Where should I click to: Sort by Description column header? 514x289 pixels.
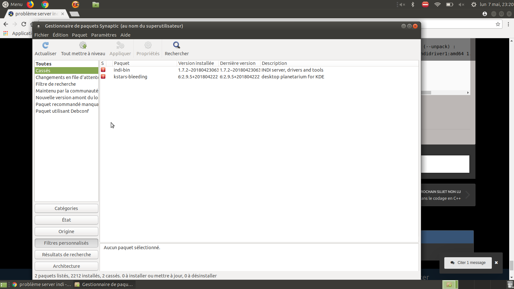[x=339, y=63]
